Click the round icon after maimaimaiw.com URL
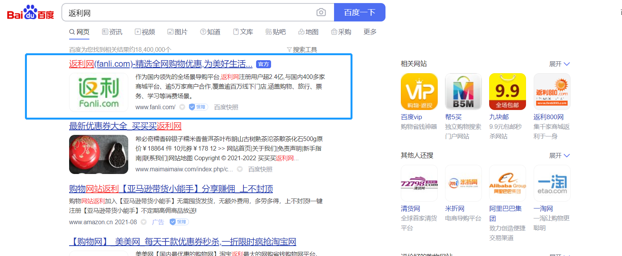Viewport: 622px width, 256px height. 240,169
